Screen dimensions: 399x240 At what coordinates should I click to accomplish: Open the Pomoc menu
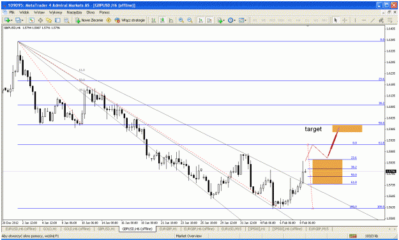pos(104,12)
